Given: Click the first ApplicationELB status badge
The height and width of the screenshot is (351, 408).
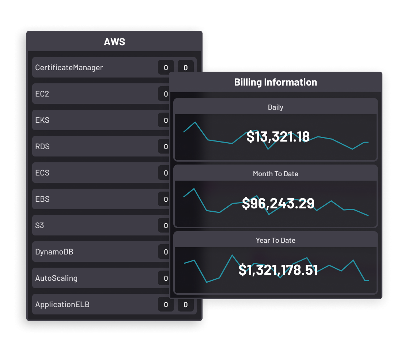Looking at the screenshot, I should pos(165,304).
